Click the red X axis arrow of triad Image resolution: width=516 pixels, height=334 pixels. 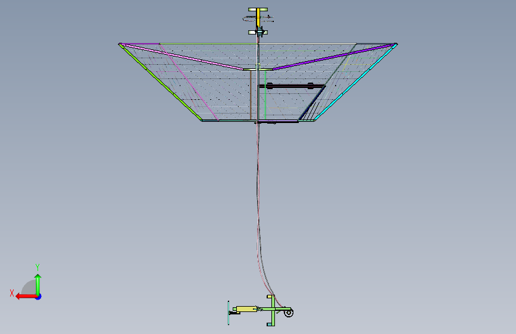[x=26, y=297]
